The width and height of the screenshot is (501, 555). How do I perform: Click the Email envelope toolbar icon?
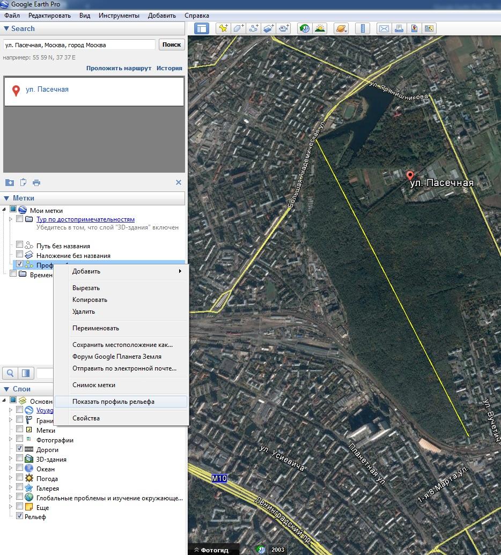click(x=384, y=29)
